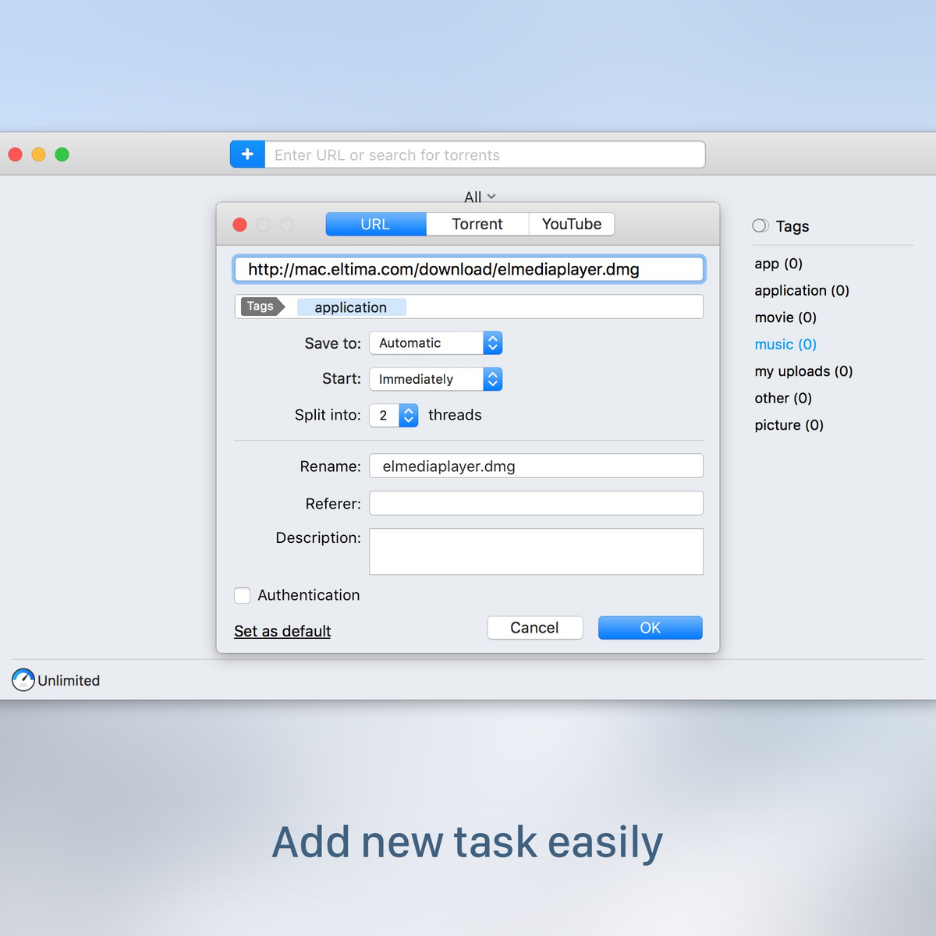Click the Rename text field

[x=536, y=466]
